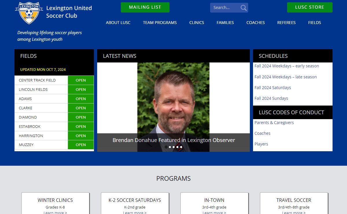
Task: Click the SCHEDULES heading
Action: coord(273,56)
